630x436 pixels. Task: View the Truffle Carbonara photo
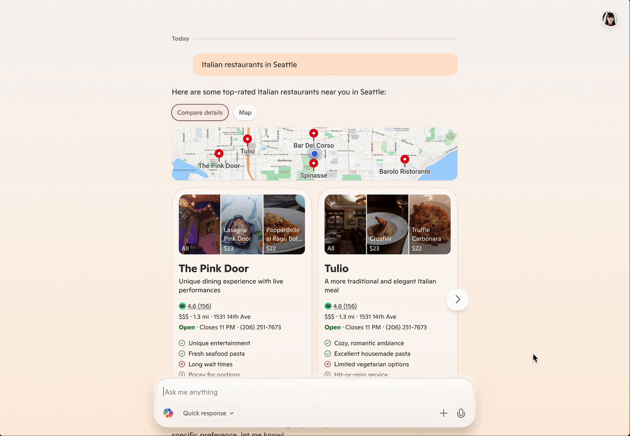point(430,224)
